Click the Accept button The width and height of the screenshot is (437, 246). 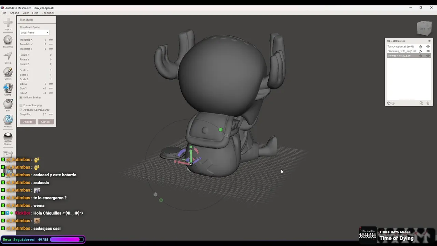point(28,122)
